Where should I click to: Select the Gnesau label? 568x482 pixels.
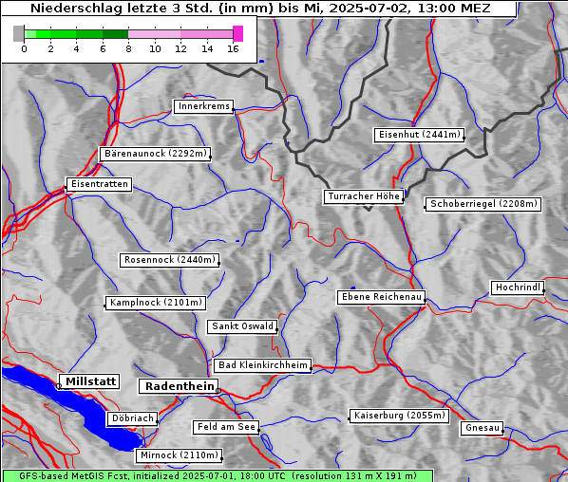coord(483,428)
